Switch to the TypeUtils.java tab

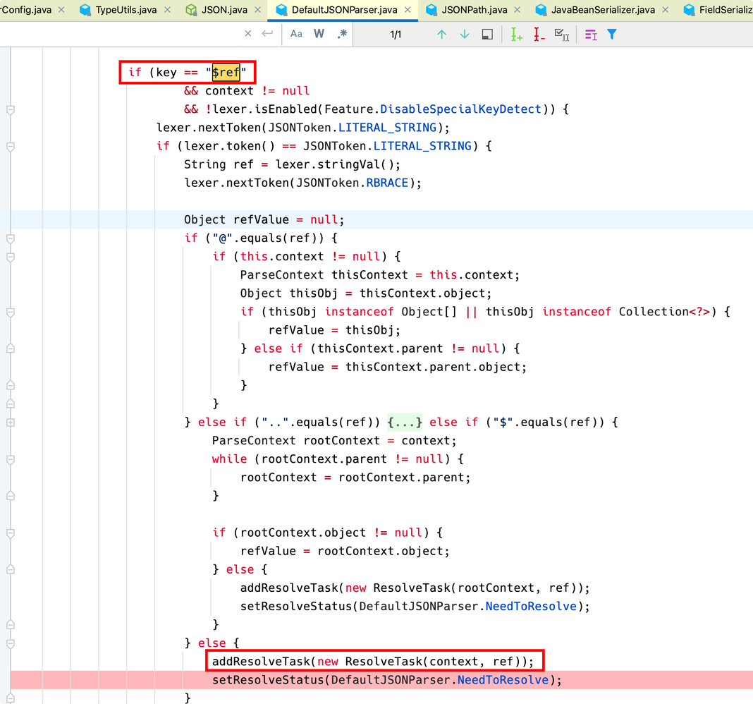(125, 10)
